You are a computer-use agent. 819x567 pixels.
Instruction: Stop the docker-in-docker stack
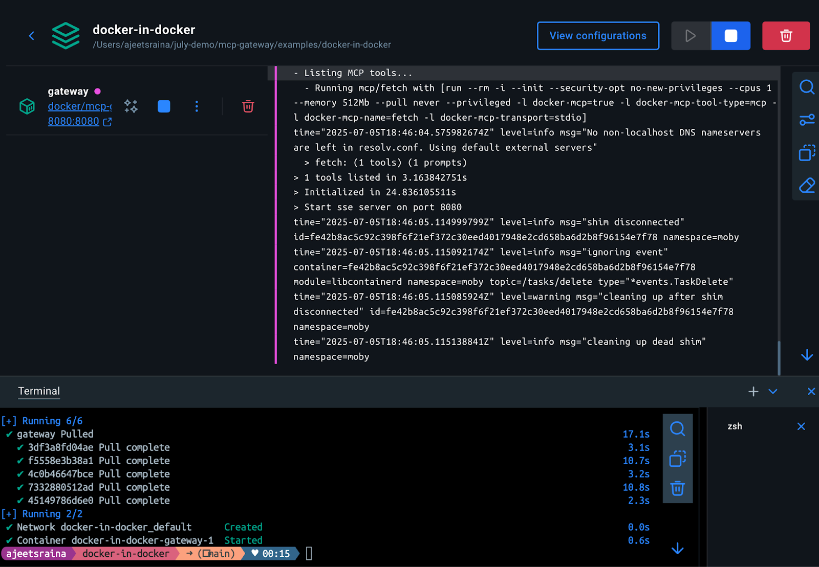coord(731,36)
